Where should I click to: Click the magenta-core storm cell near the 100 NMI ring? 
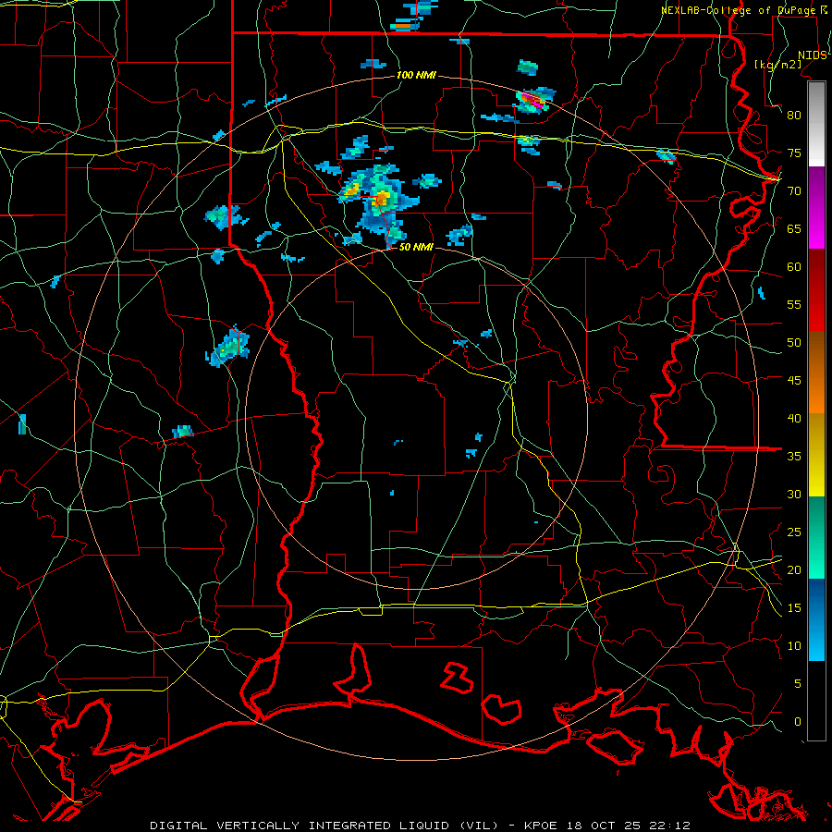[533, 101]
